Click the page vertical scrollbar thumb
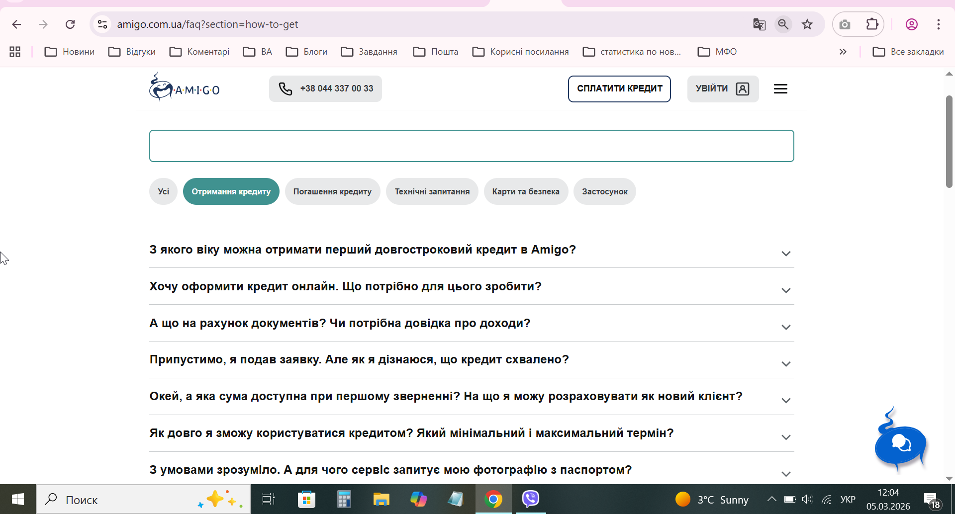 point(949,142)
